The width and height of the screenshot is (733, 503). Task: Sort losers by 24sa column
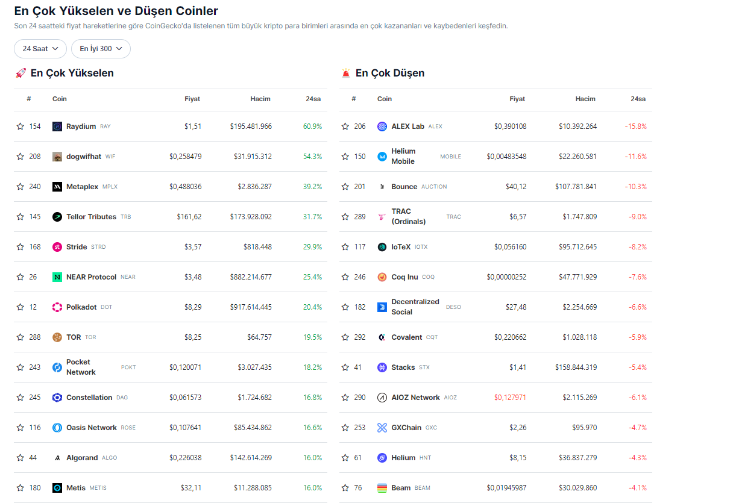(638, 99)
